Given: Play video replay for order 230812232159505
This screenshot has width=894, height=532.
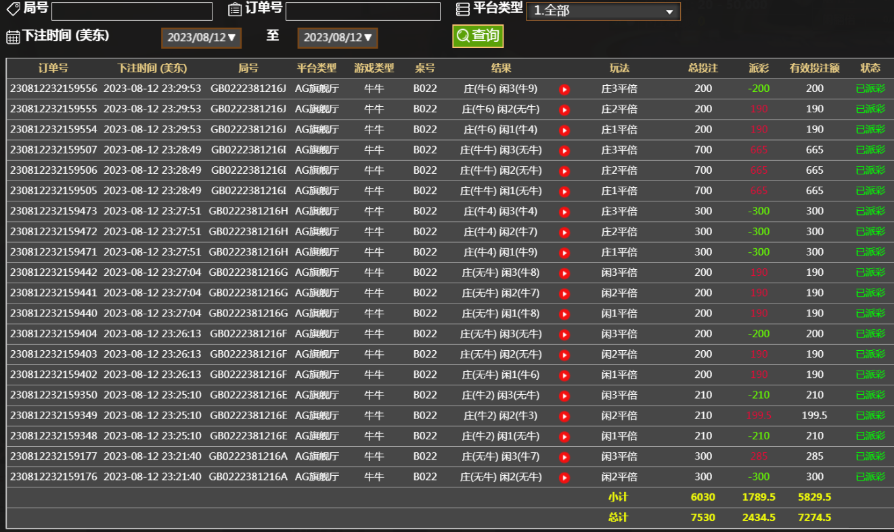Looking at the screenshot, I should [x=564, y=191].
